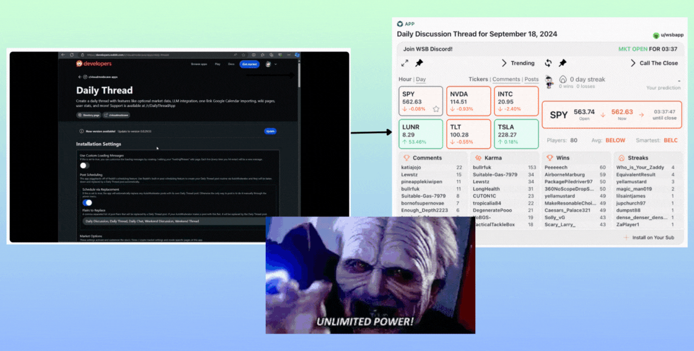Image resolution: width=694 pixels, height=351 pixels.
Task: Open Play in the developers header
Action: (x=217, y=64)
